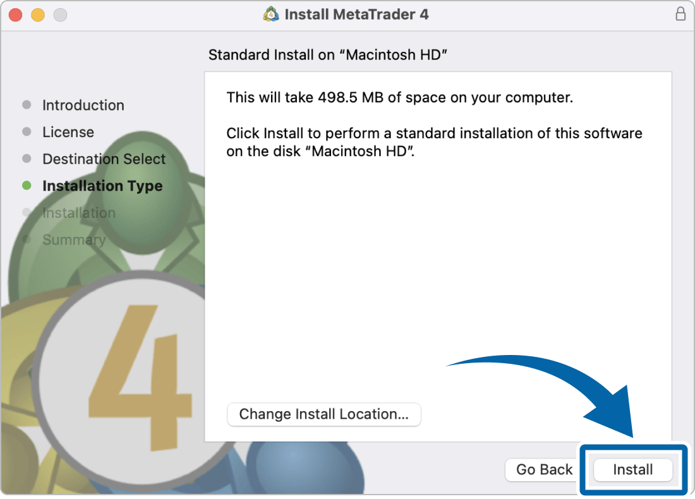Click the lock icon in title bar

(x=680, y=14)
